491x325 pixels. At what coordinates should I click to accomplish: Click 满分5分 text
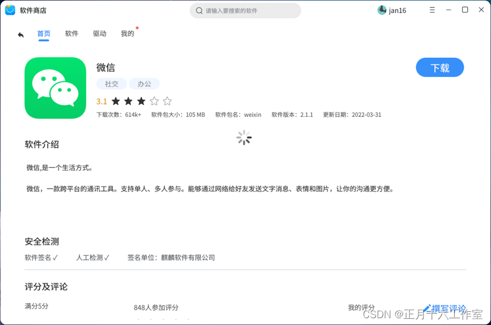[37, 306]
